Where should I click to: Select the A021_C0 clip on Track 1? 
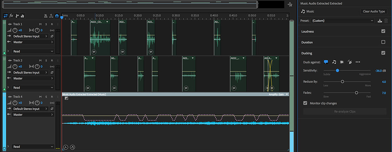100,38
